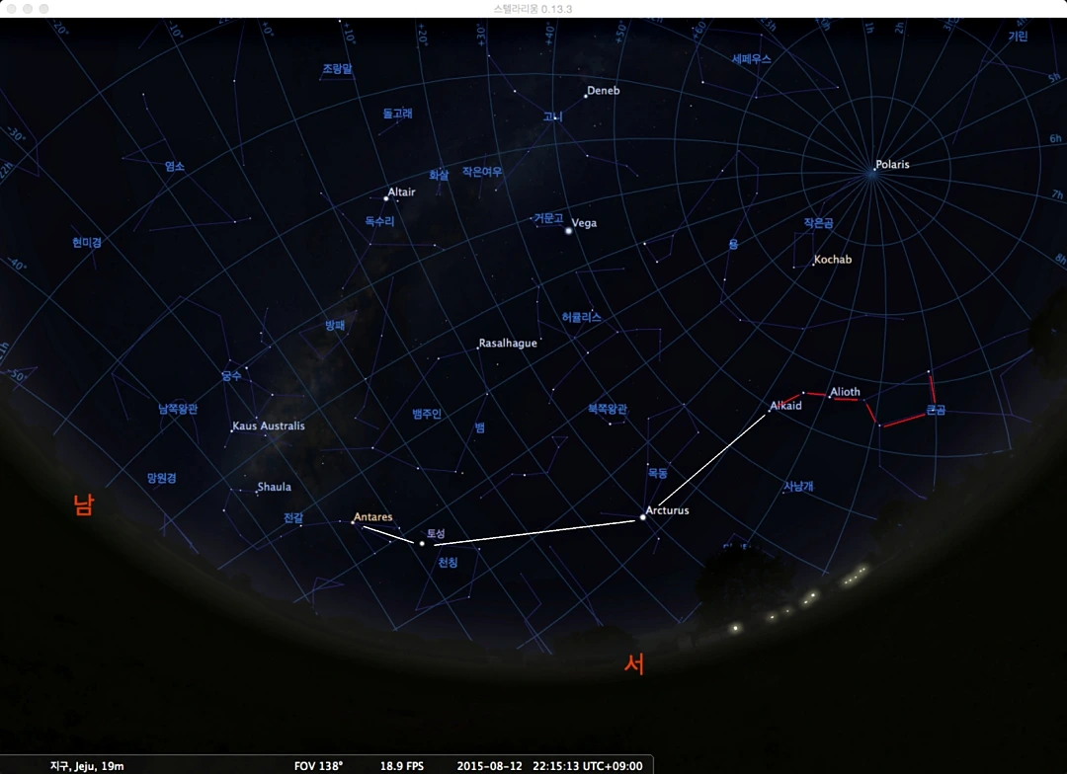1067x774 pixels.
Task: Click the 사냥개 constellation label
Action: pyautogui.click(x=799, y=487)
